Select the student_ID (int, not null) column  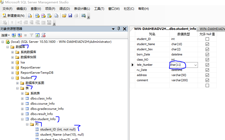[58, 129]
